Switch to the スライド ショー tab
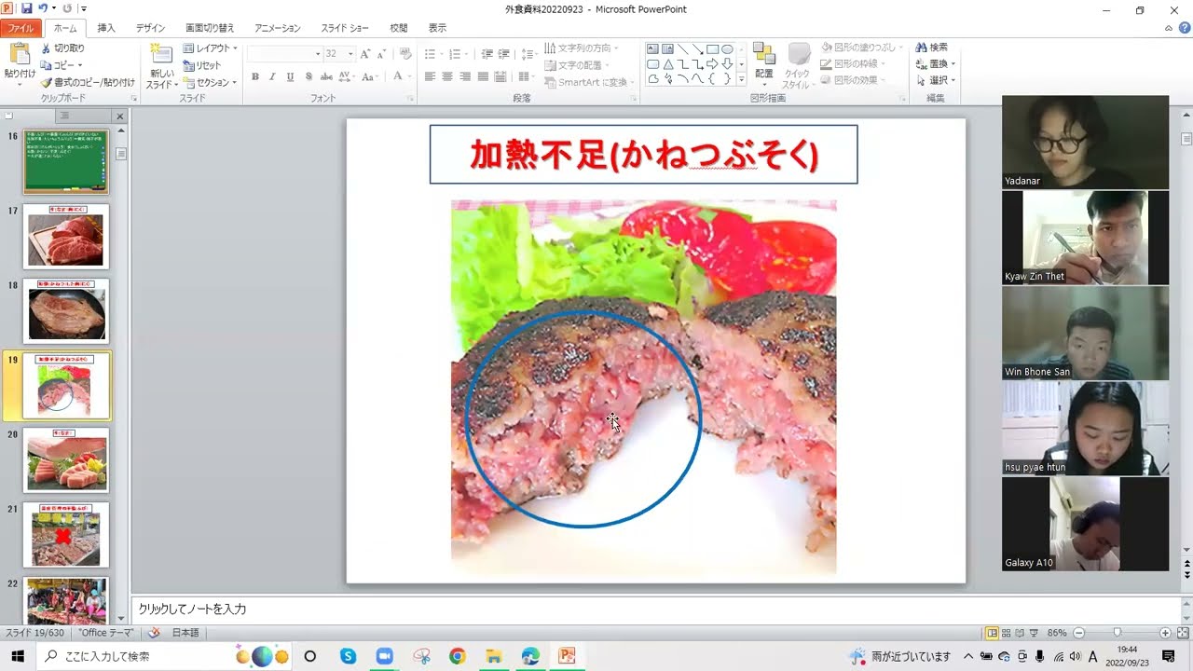Screen dimensions: 1193x671 point(345,29)
